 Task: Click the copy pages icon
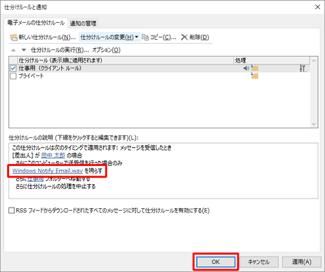(x=145, y=37)
